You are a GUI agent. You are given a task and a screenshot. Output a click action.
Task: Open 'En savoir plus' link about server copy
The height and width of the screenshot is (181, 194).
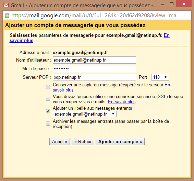111,87
